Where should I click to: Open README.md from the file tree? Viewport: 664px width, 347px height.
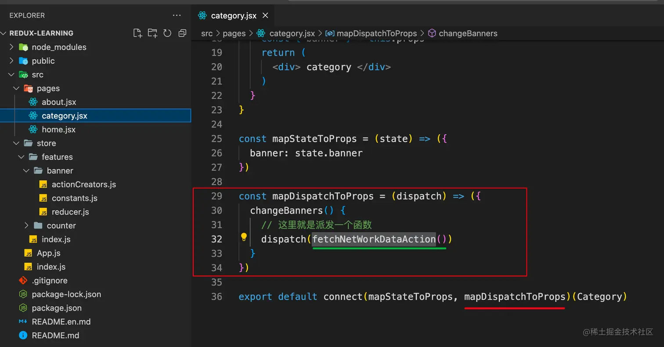click(55, 335)
